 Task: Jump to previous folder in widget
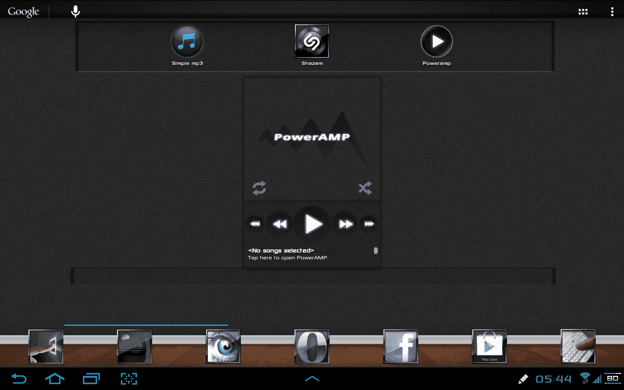point(255,224)
